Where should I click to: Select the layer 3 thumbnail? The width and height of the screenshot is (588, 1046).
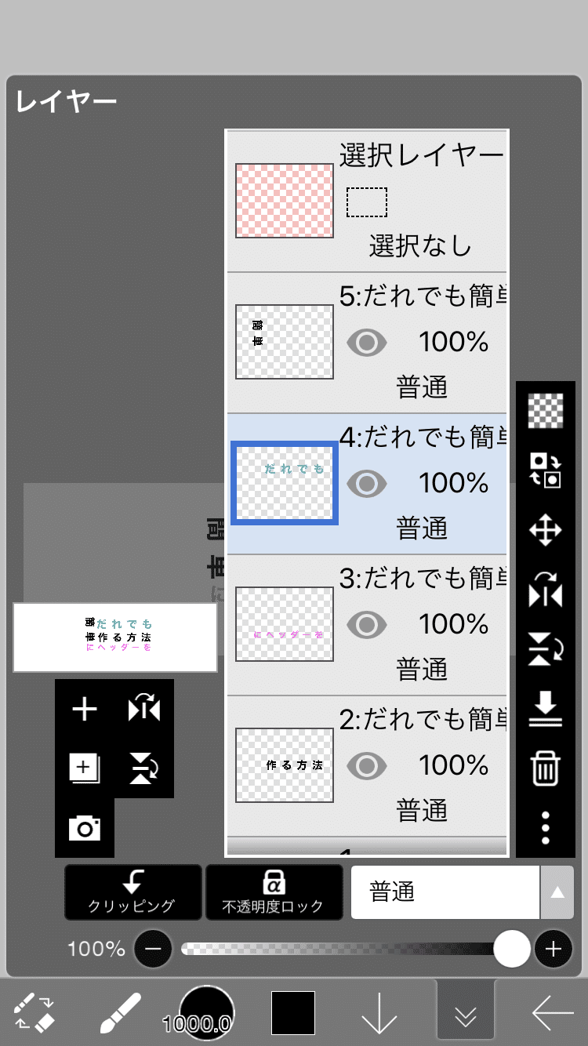pos(284,624)
